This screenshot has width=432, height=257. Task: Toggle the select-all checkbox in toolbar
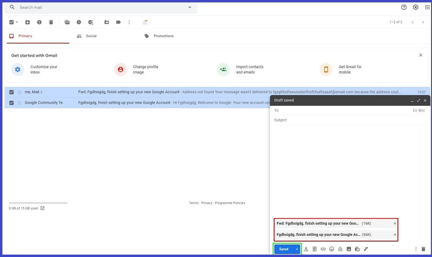click(x=12, y=22)
